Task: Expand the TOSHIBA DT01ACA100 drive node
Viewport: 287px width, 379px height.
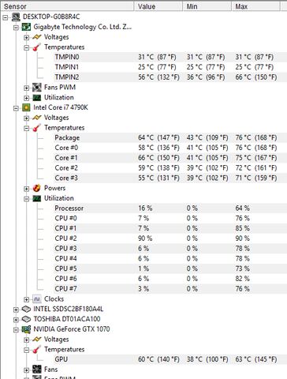Action: (x=16, y=320)
